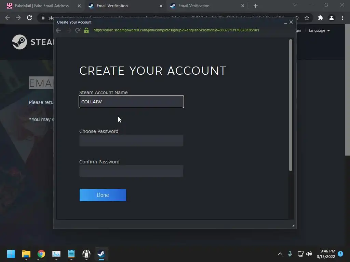Click the Steam logo on the page

coord(19,42)
